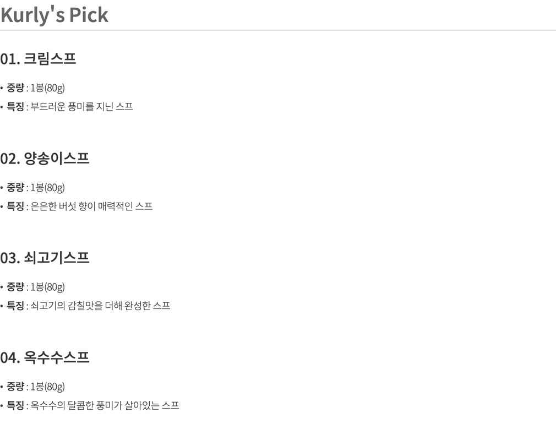The width and height of the screenshot is (556, 429).
Task: Click the 크림스프 중량 1봉(80g) line
Action: [32, 88]
